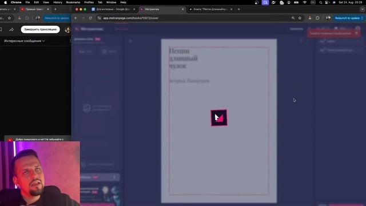Open the Apple menu

[x=5, y=2]
